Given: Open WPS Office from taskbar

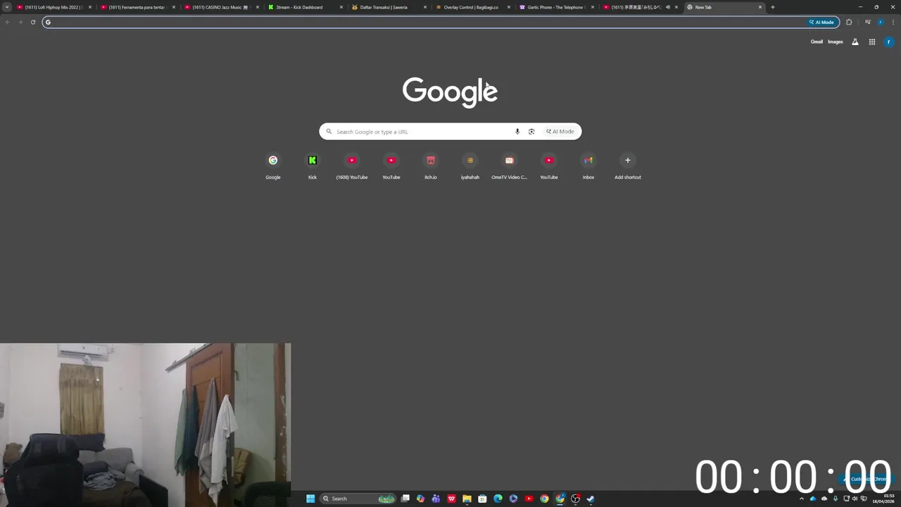Looking at the screenshot, I should click(x=451, y=499).
